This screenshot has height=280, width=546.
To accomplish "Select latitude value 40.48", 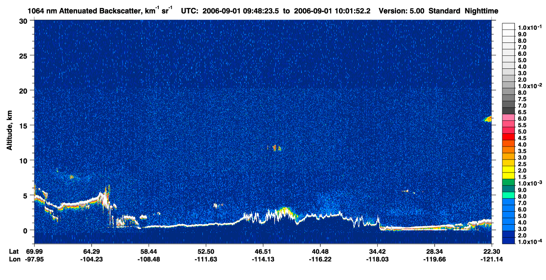I will pos(320,251).
